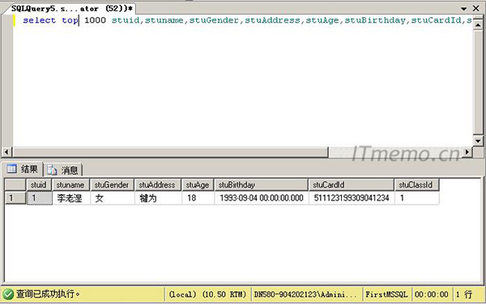The width and height of the screenshot is (486, 304).
Task: Click the query editor scroll up arrow
Action: pos(478,25)
